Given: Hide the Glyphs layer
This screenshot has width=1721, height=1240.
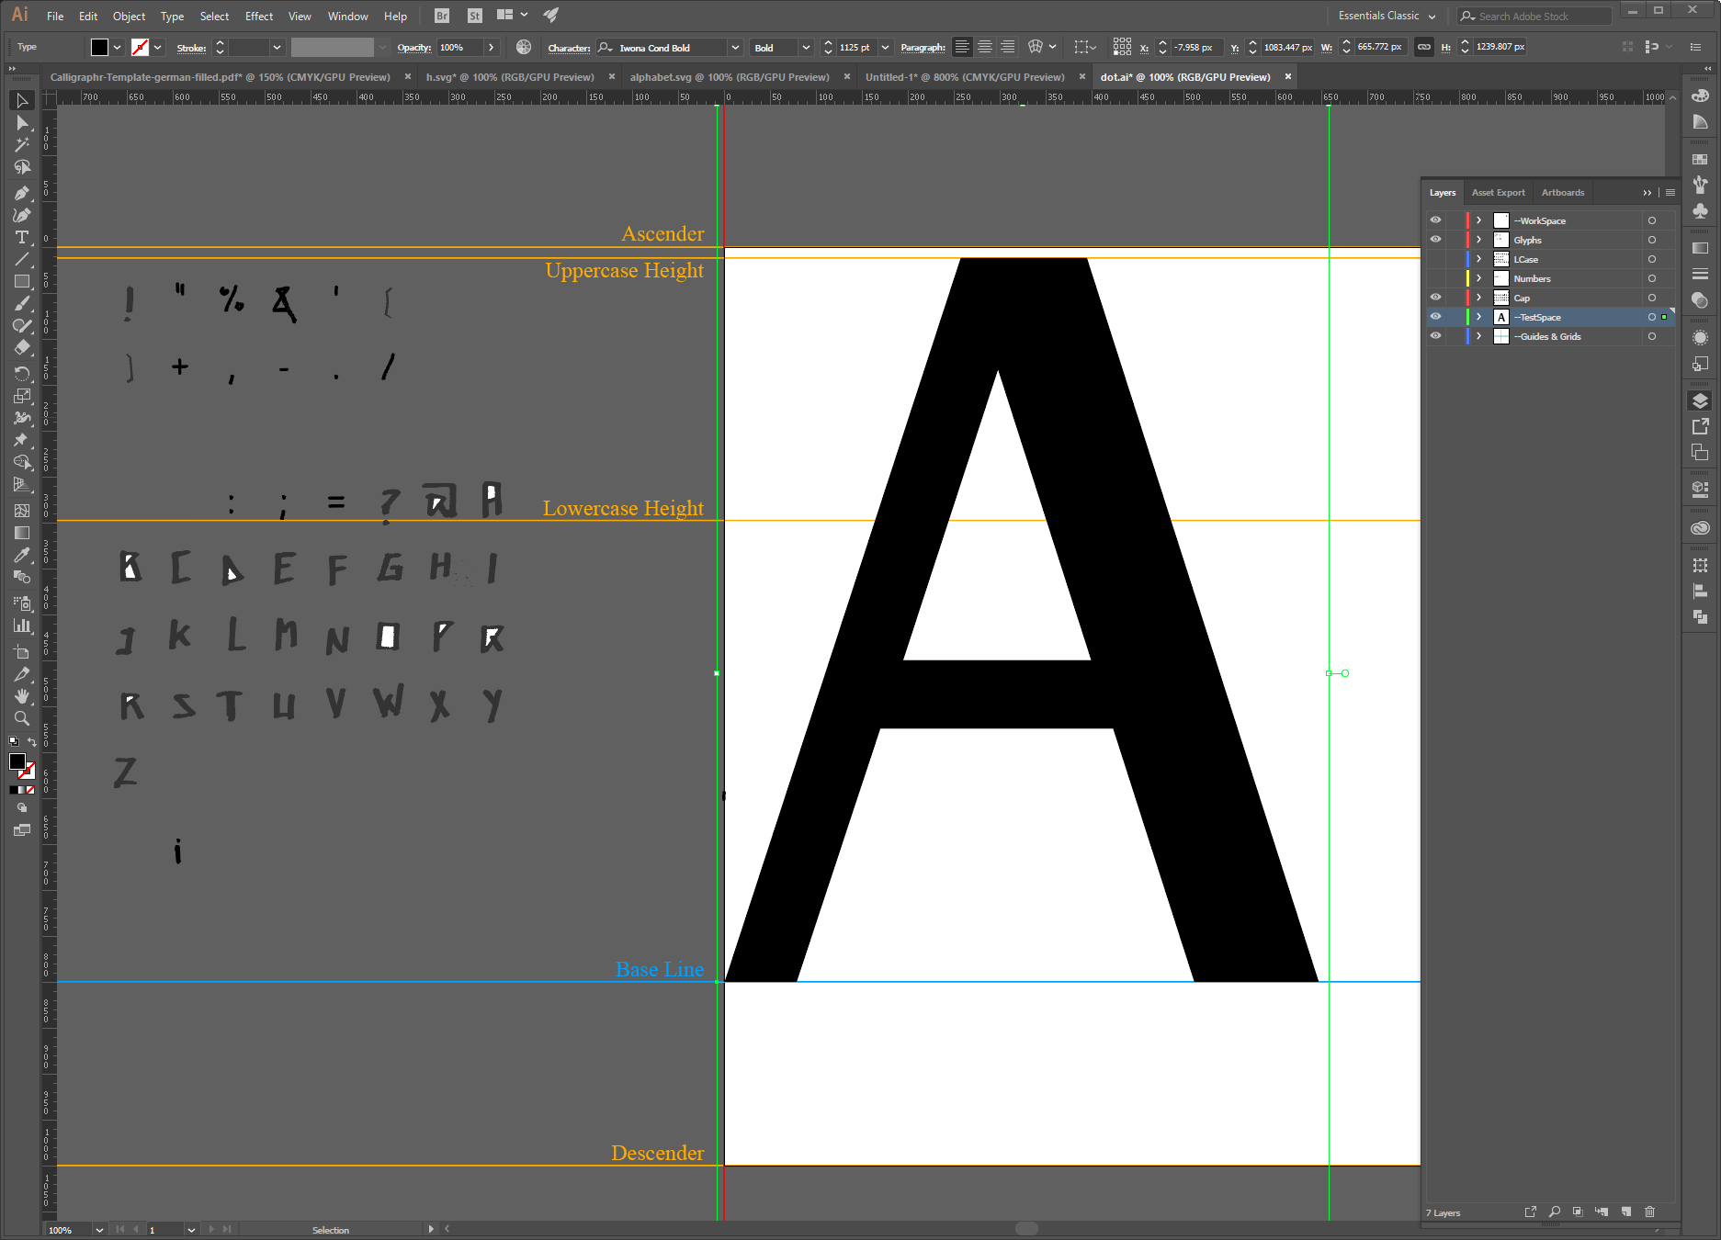Looking at the screenshot, I should (1435, 240).
